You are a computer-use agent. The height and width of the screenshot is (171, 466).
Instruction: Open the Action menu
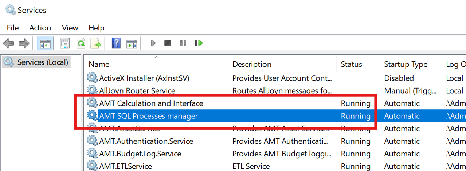point(40,28)
